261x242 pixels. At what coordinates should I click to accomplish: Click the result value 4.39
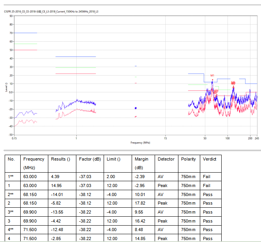(x=55, y=177)
